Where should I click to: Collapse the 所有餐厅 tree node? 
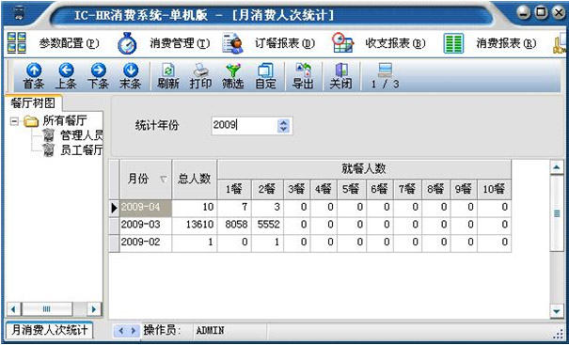(x=14, y=121)
